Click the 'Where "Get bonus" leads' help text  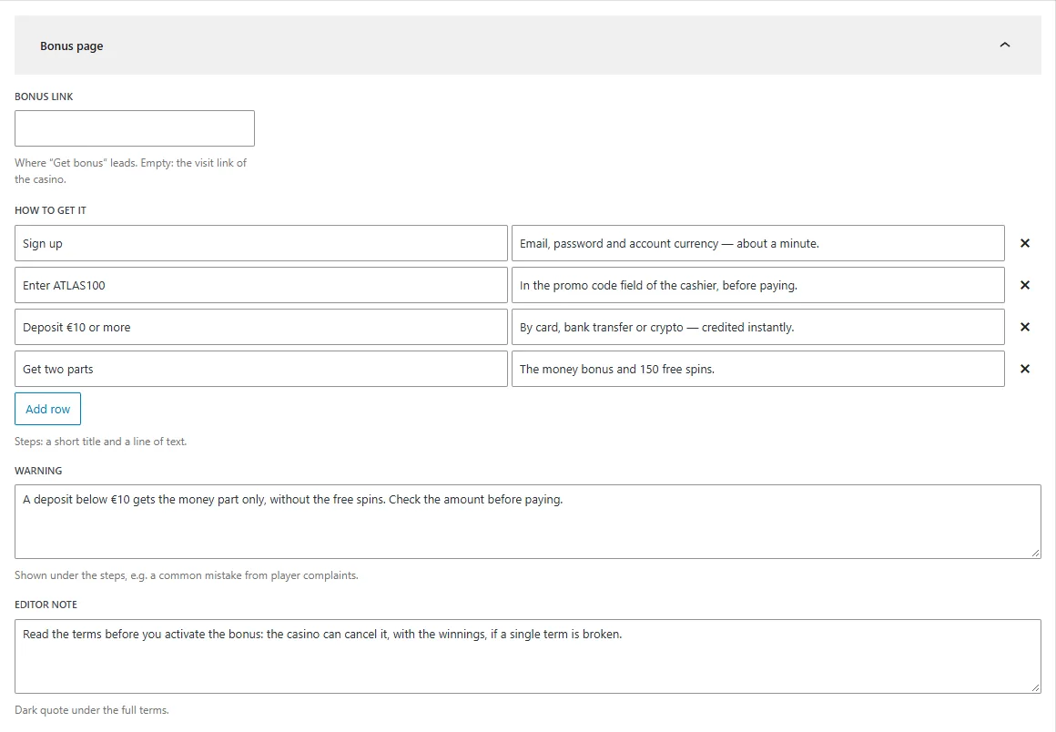pos(131,171)
